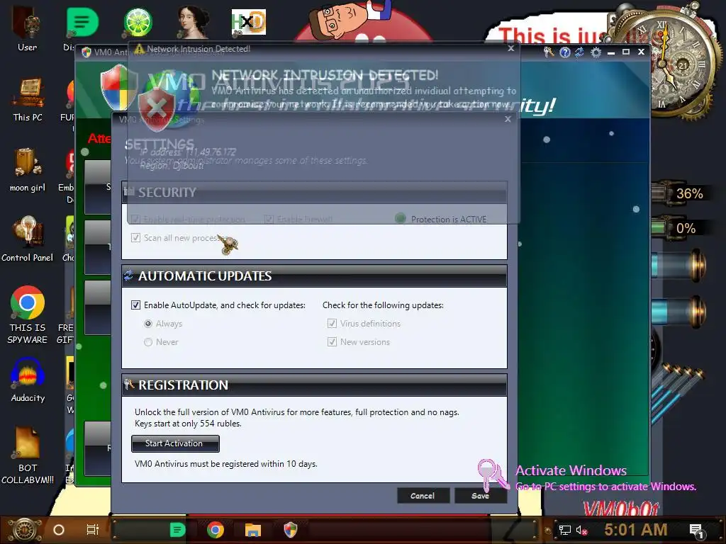This screenshot has width=726, height=544.
Task: Click the steampunk Start button
Action: click(25, 530)
